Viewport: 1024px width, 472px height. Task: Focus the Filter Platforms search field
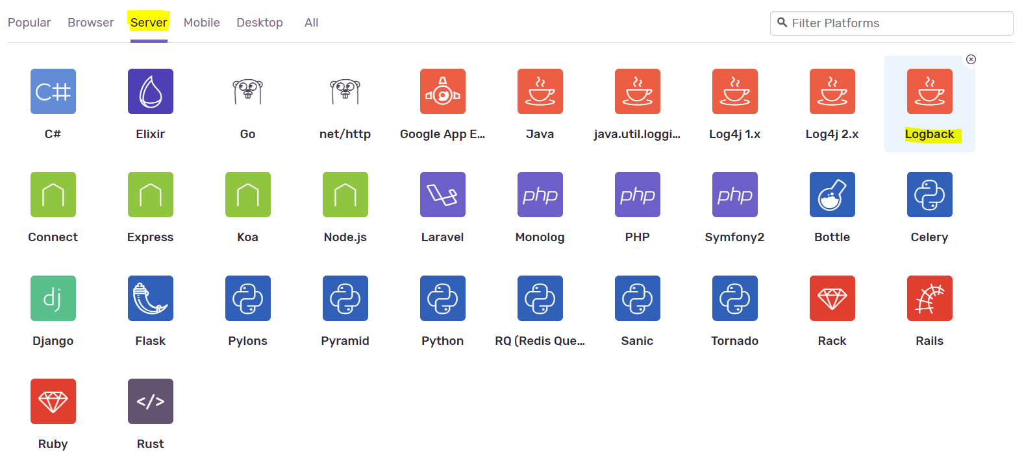point(892,23)
